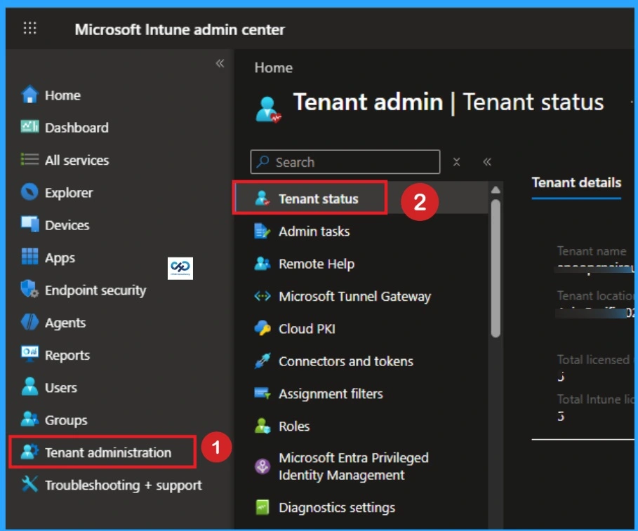Click the Privileged Identity Management icon
The height and width of the screenshot is (531, 638).
point(262,466)
